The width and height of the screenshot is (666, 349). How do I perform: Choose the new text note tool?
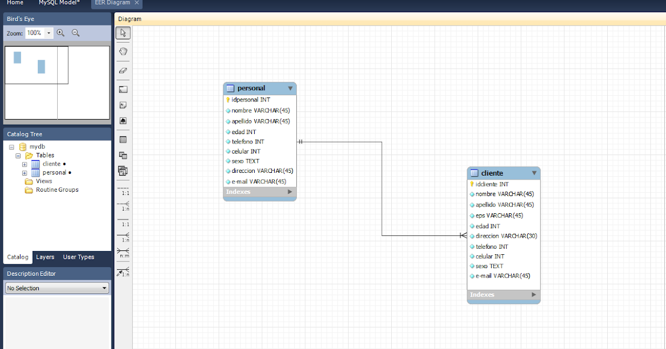(123, 105)
